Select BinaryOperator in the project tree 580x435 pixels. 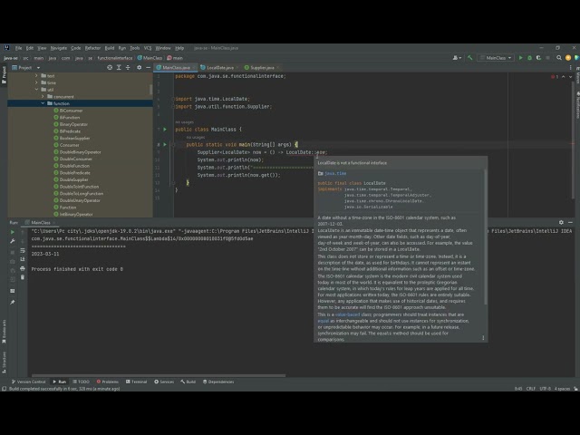[73, 124]
